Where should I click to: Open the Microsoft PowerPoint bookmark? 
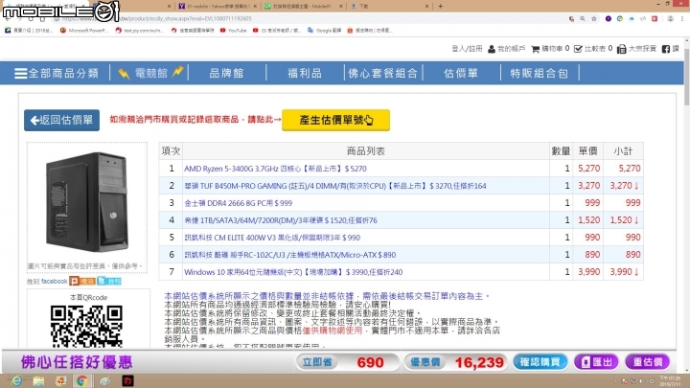[84, 31]
